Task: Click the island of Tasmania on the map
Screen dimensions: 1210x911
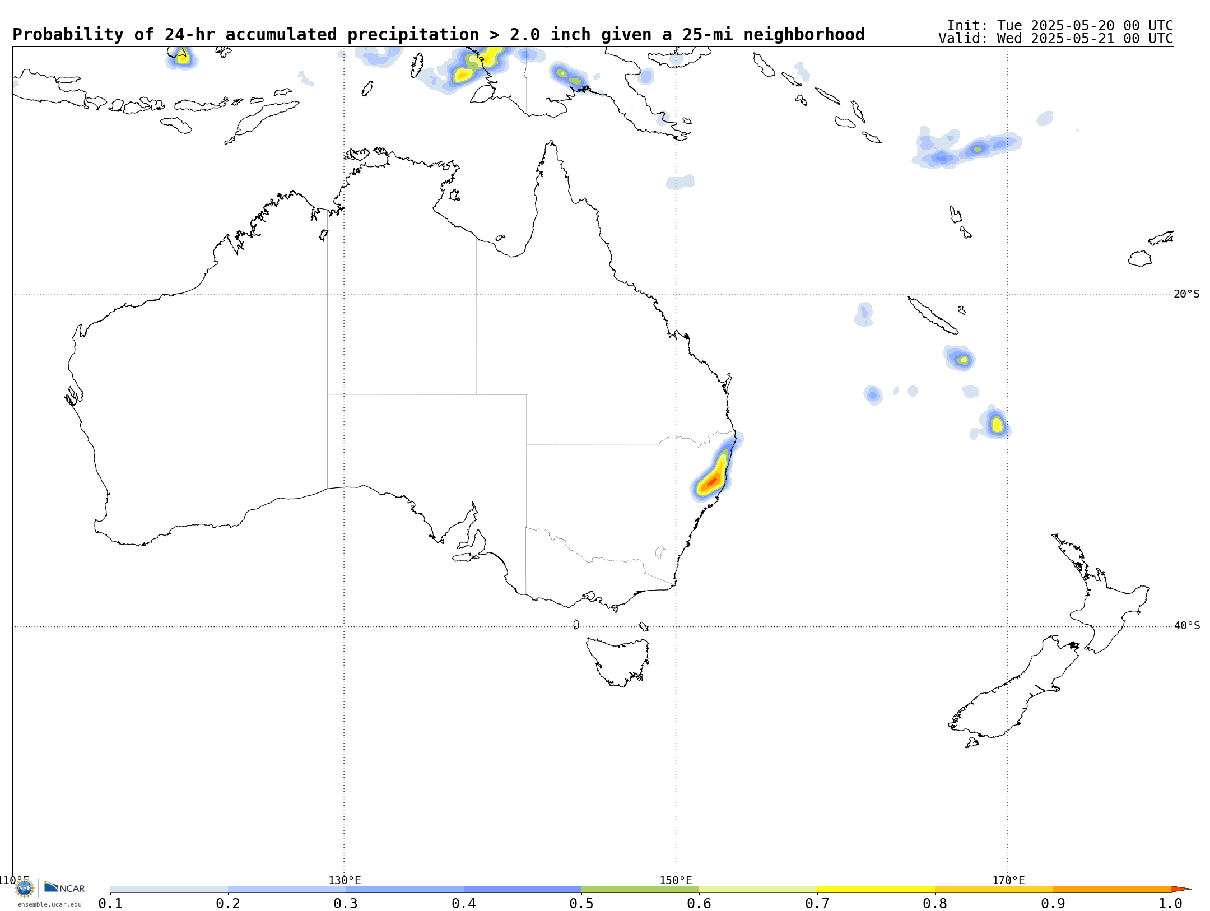Action: [x=618, y=662]
